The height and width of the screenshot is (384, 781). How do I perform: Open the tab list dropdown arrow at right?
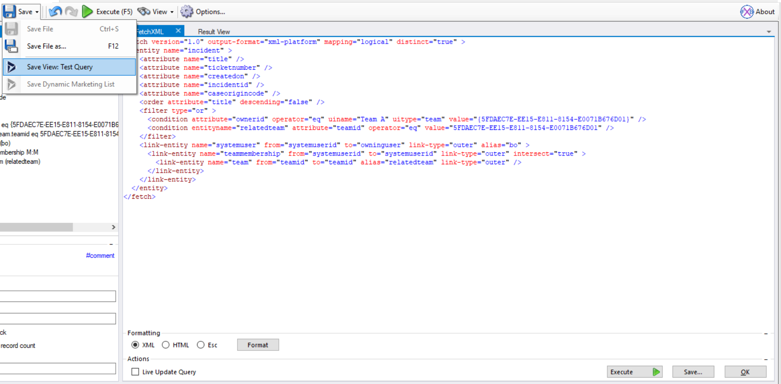(x=769, y=32)
